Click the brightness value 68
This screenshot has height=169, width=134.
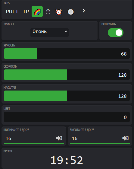pos(124,54)
